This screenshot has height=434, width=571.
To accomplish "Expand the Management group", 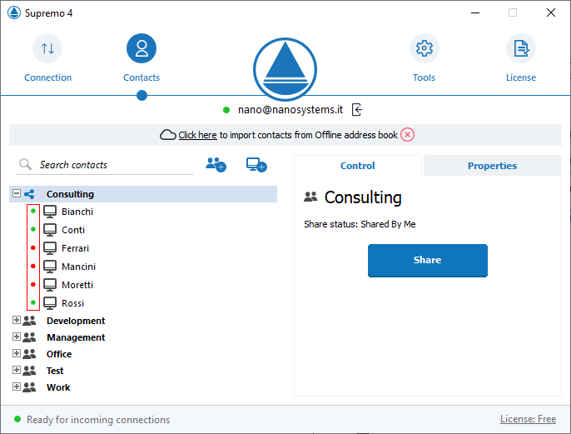I will pos(17,337).
